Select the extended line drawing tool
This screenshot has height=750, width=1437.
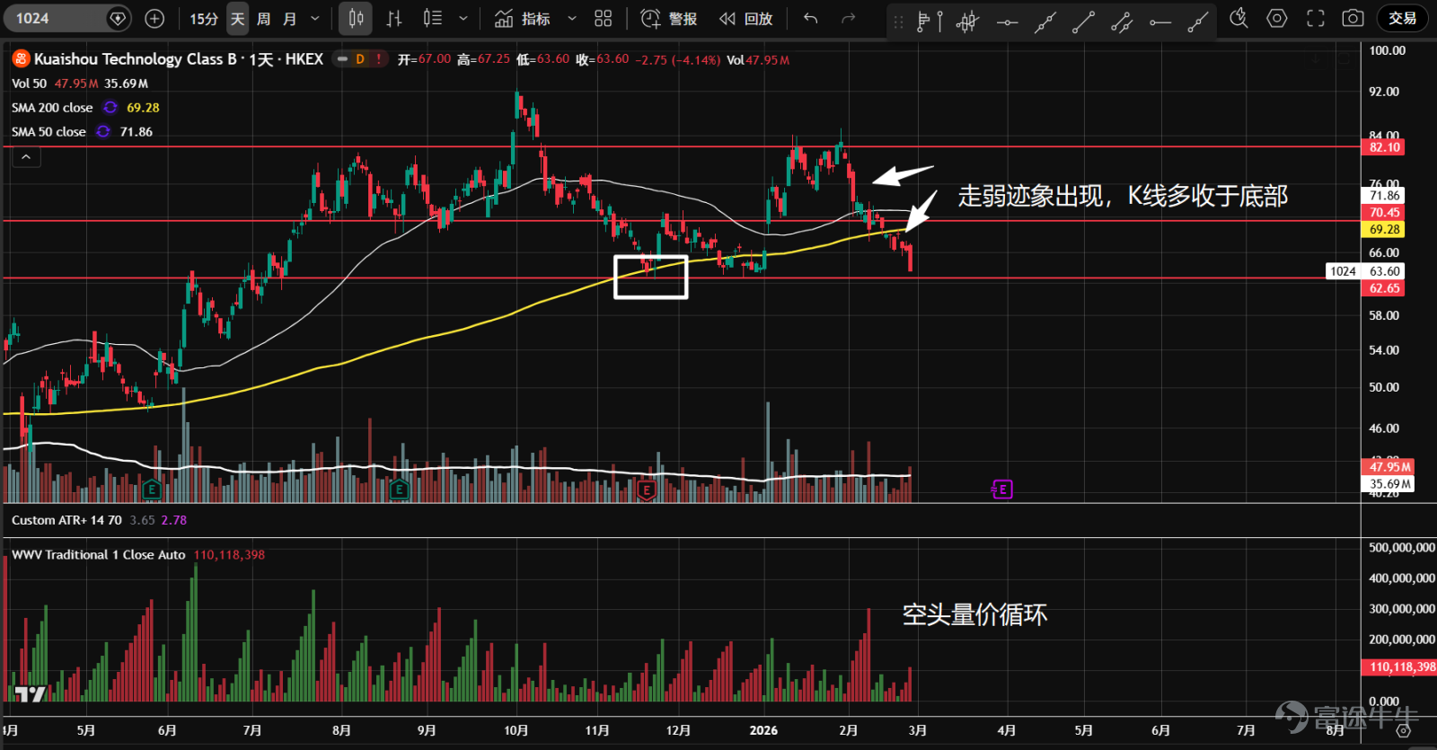coord(1045,22)
